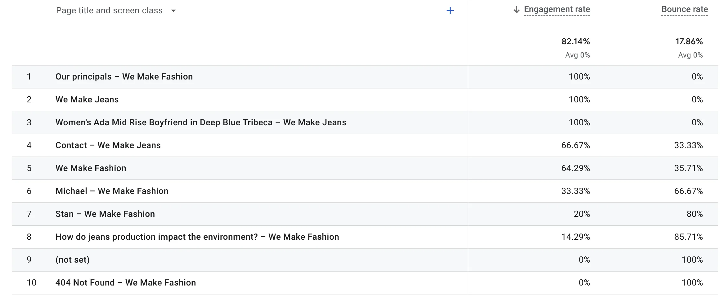Select the We Make Fashion page row
The height and width of the screenshot is (305, 728).
tap(91, 168)
